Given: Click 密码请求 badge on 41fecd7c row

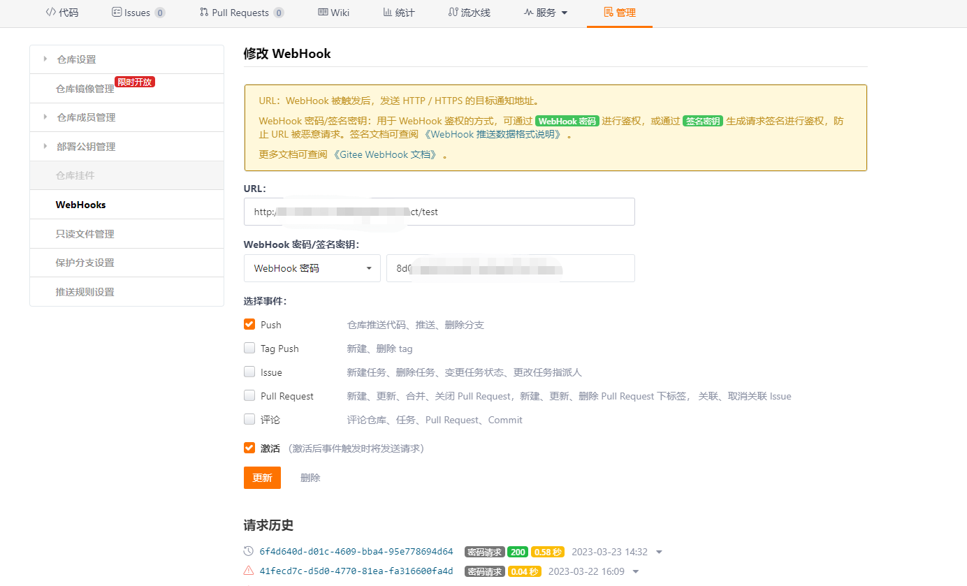Looking at the screenshot, I should click(x=485, y=571).
